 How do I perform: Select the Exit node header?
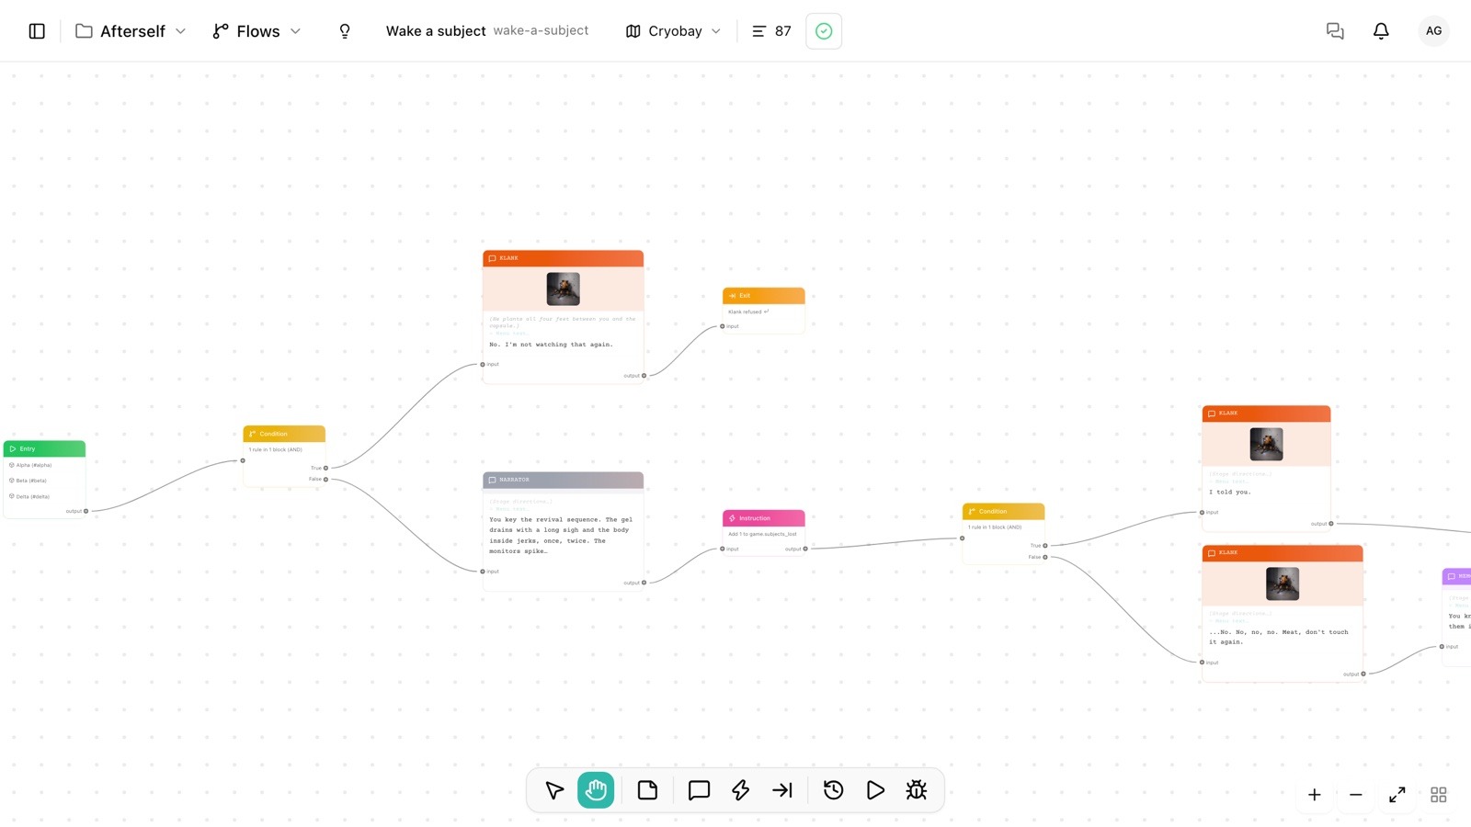click(763, 296)
